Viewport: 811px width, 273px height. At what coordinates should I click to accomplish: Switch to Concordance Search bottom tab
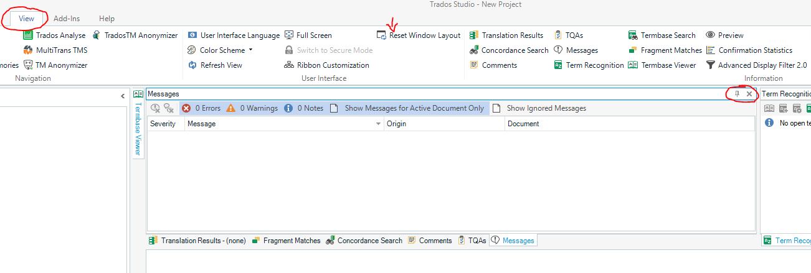(364, 241)
